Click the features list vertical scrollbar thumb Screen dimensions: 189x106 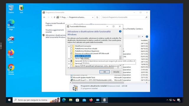[120, 58]
